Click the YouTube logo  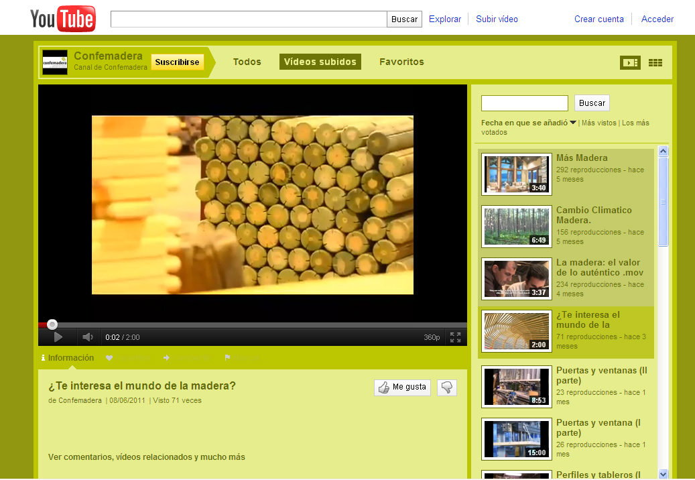point(63,19)
